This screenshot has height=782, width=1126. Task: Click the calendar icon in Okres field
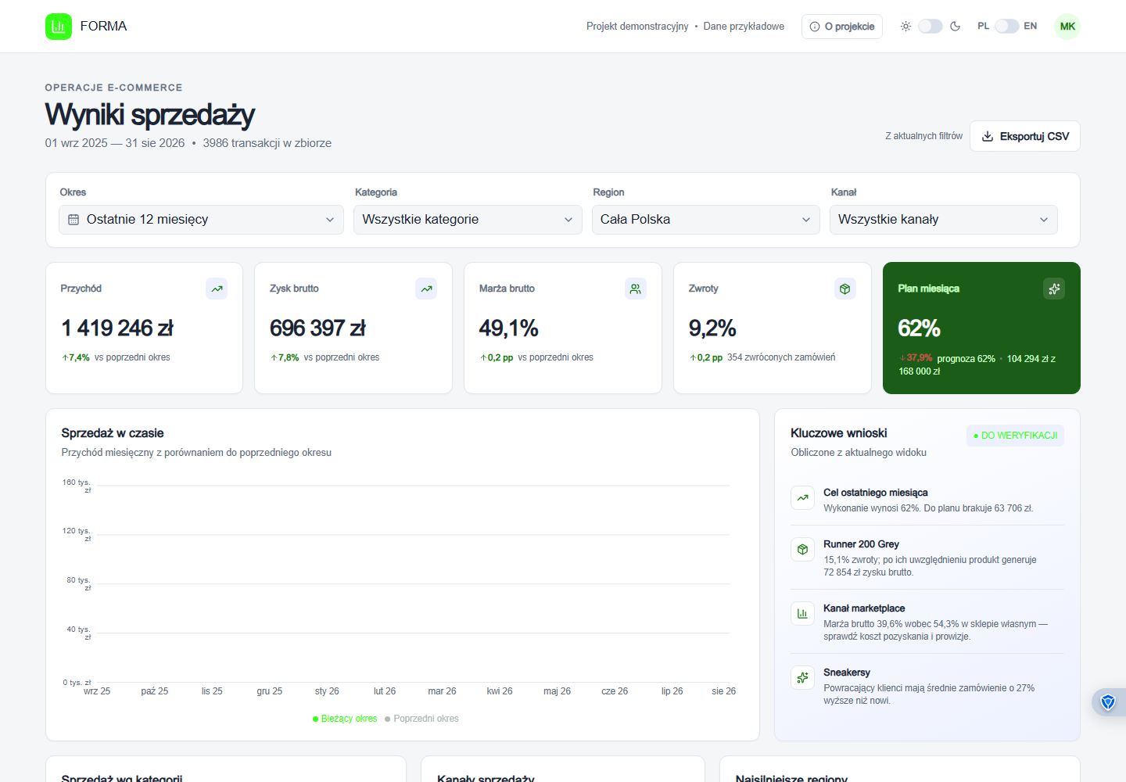pyautogui.click(x=74, y=220)
